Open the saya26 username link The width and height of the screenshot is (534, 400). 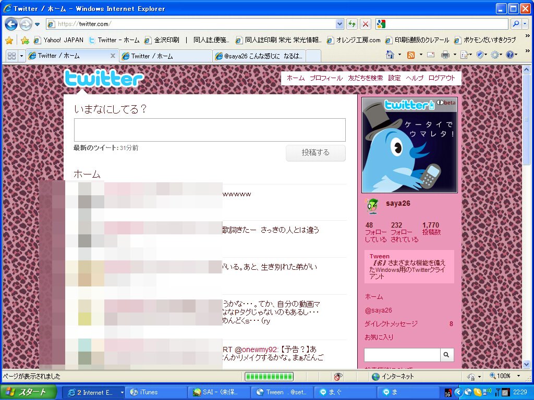[398, 204]
